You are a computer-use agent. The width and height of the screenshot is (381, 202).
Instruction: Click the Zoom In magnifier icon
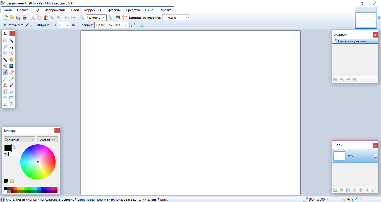(110, 18)
